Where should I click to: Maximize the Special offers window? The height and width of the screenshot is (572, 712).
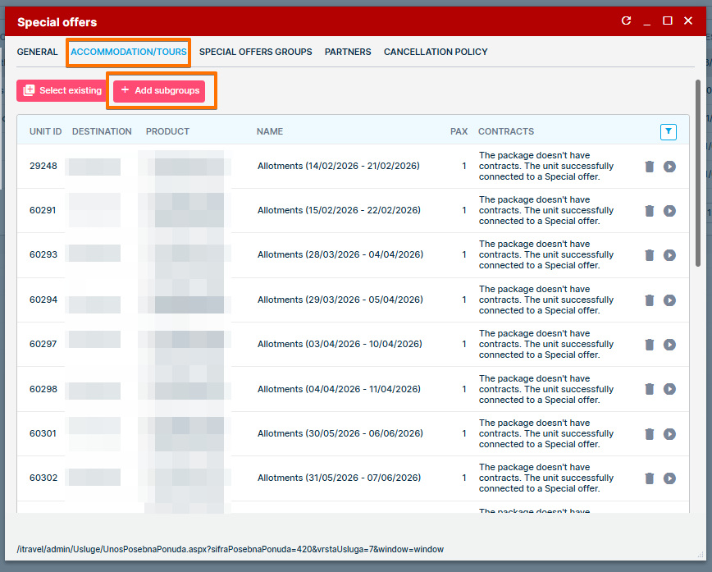[668, 21]
